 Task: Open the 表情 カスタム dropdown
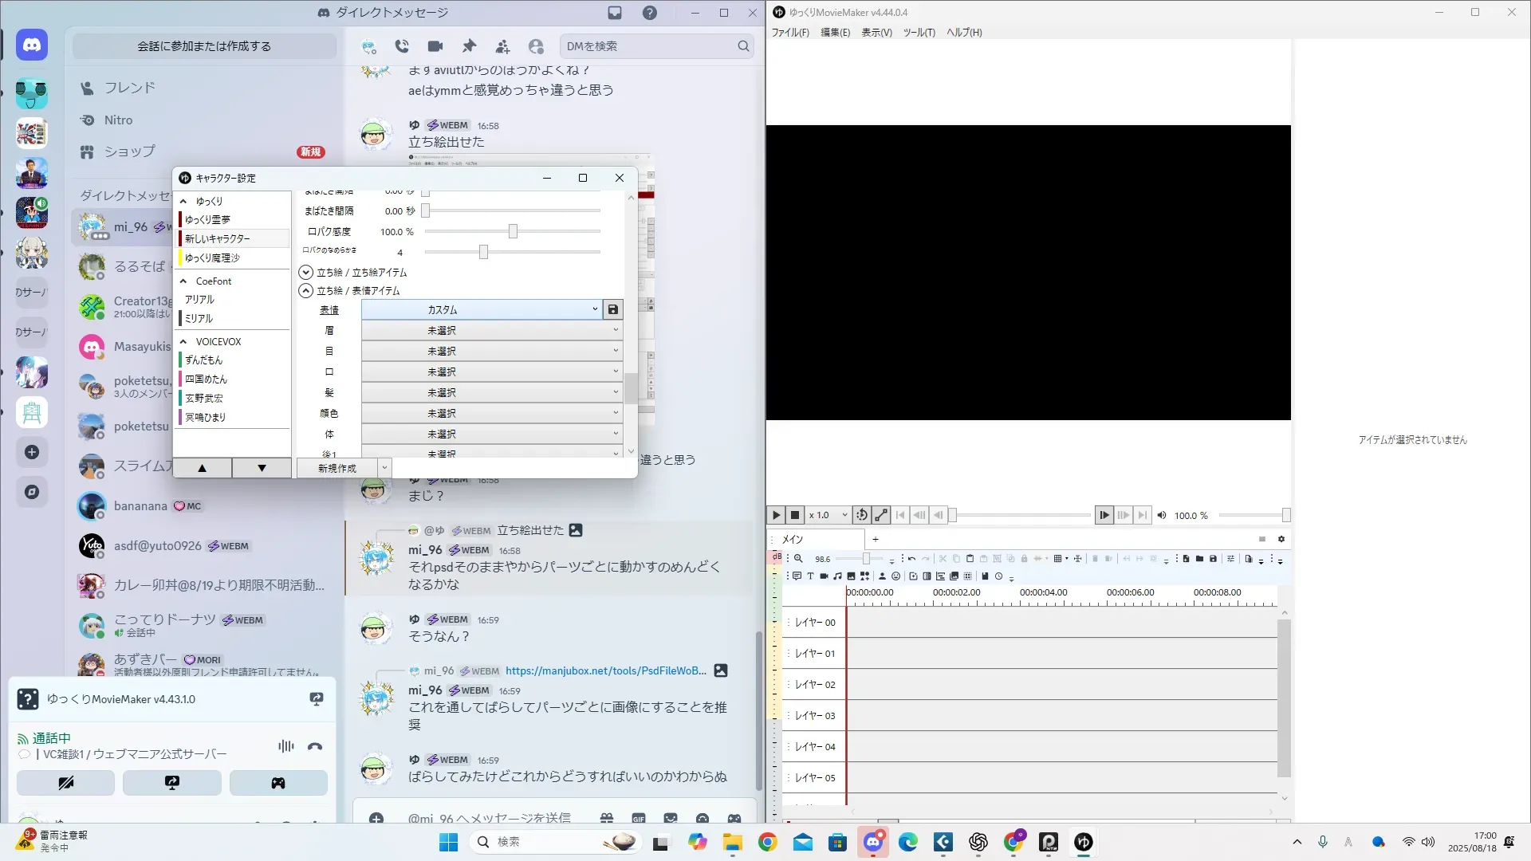coord(482,309)
